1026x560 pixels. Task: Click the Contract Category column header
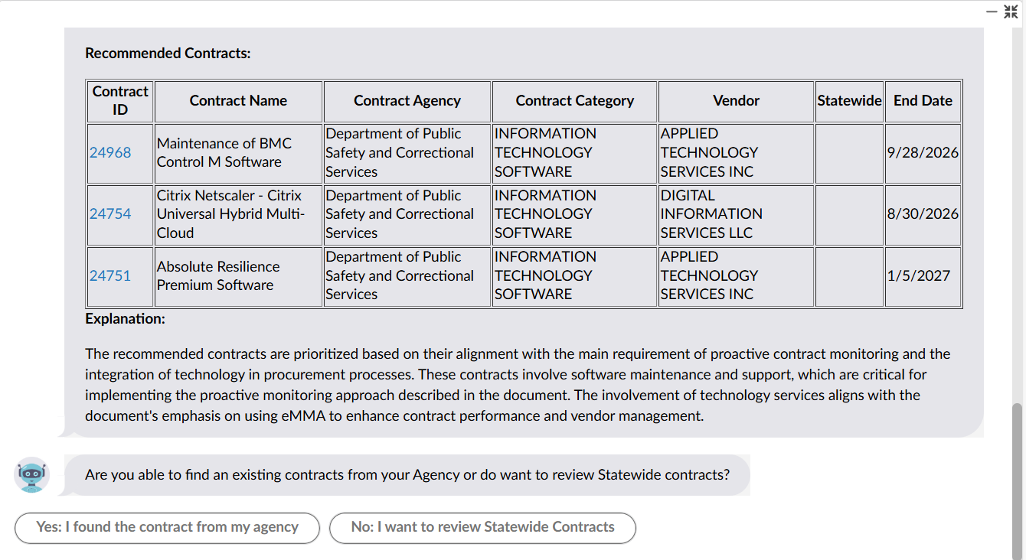(574, 100)
